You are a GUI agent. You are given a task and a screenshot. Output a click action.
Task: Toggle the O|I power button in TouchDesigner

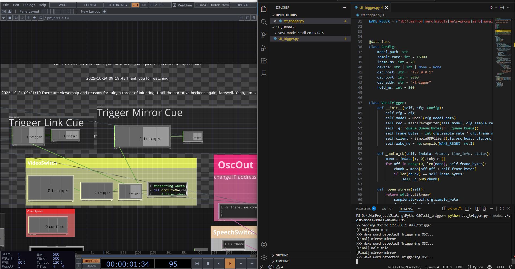point(135,5)
